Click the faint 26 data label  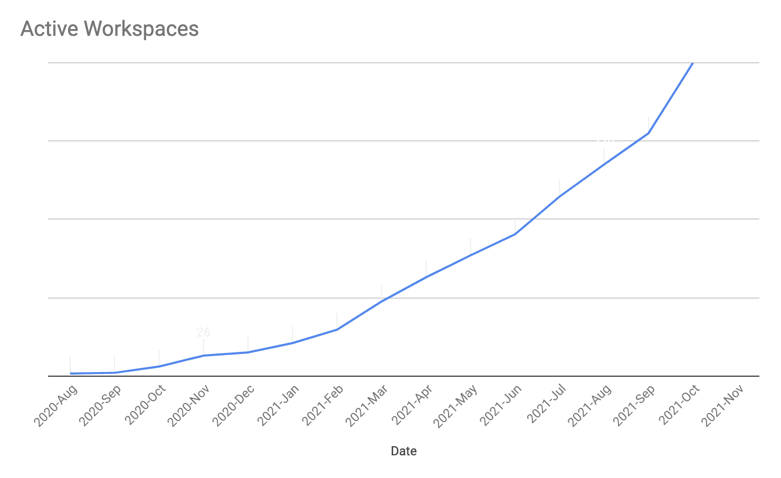[203, 332]
